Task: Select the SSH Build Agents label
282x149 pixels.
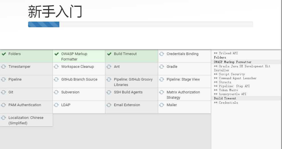Action: [x=128, y=92]
